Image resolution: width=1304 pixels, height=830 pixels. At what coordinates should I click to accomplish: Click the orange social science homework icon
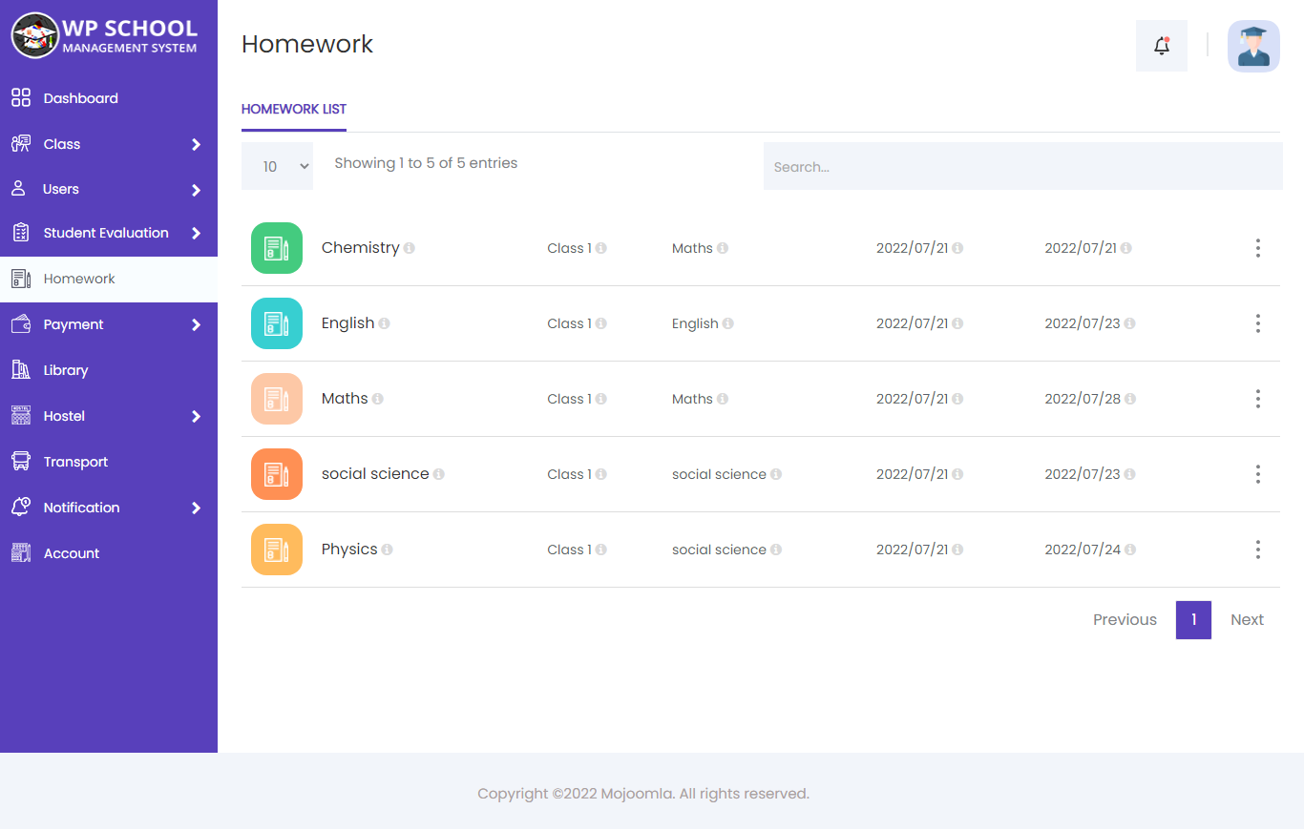point(277,474)
